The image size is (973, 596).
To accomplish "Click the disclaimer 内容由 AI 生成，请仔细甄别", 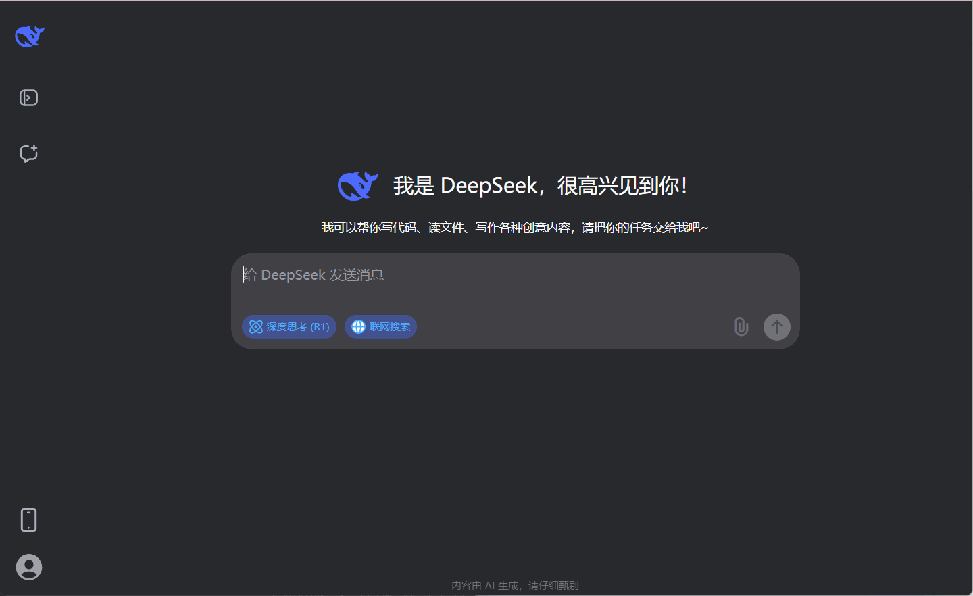I will click(x=515, y=585).
